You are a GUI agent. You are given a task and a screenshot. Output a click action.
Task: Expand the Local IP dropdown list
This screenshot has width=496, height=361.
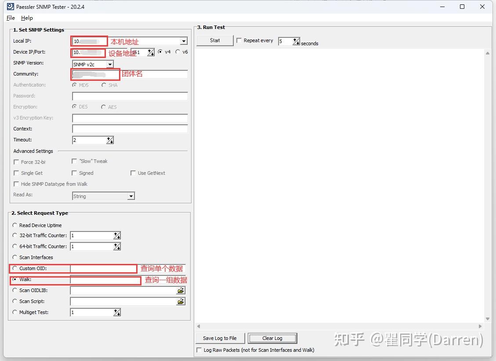click(x=184, y=41)
